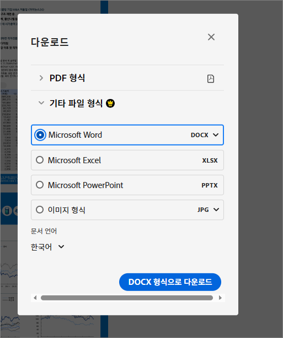Select the Microsoft Excel radio button

coord(40,160)
